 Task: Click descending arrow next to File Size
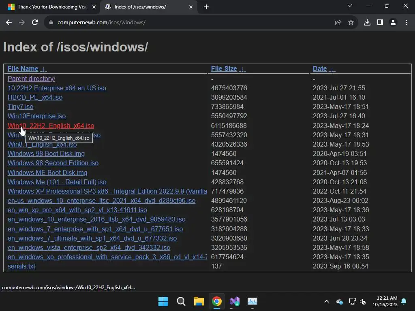tap(242, 69)
